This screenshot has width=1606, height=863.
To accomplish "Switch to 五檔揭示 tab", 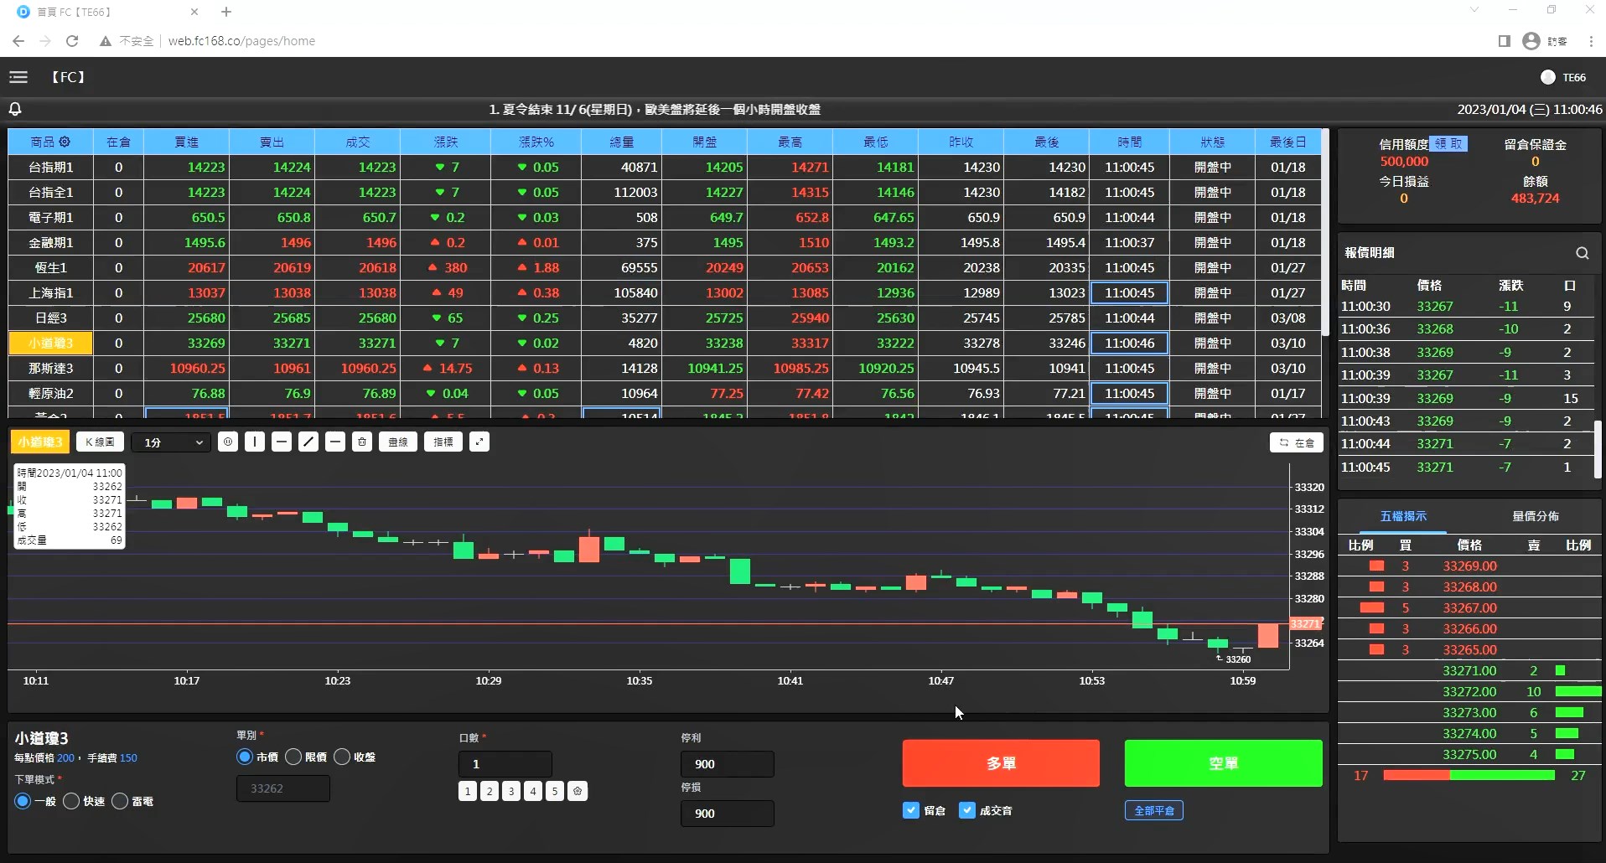I will click(1403, 516).
